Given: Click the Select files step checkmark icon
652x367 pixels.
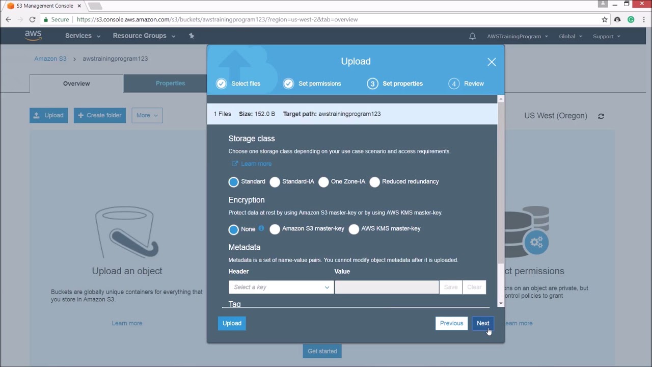Looking at the screenshot, I should (221, 84).
